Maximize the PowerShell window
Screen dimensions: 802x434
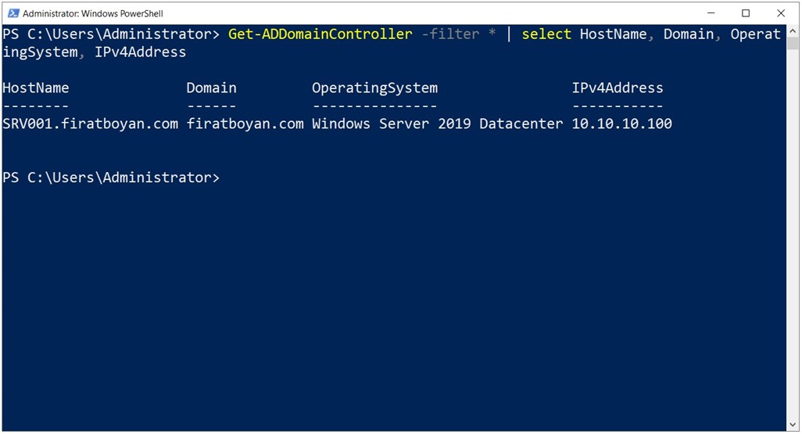tap(746, 13)
